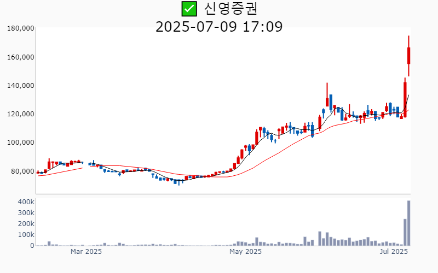Click the Jul 2025 date label

click(x=394, y=252)
